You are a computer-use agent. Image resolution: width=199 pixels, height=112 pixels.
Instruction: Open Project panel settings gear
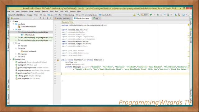48,18
